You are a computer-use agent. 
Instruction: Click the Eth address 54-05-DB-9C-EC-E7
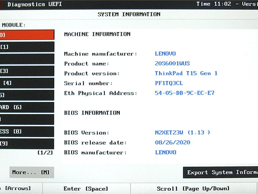tap(184, 93)
